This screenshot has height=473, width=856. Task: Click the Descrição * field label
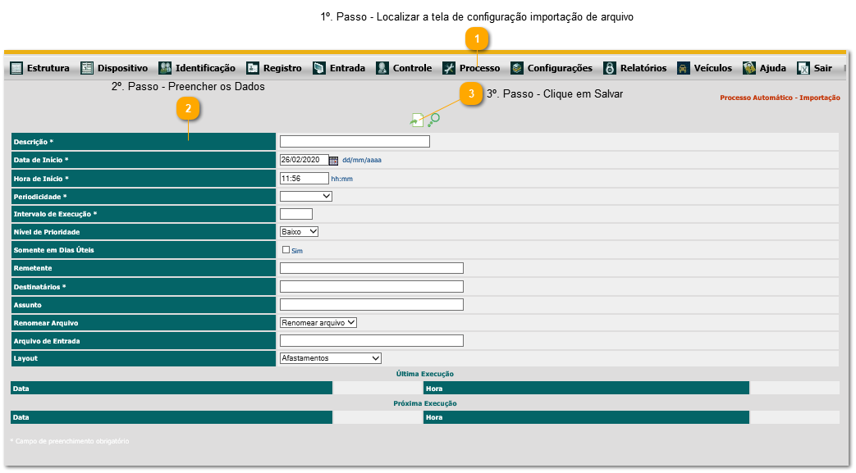point(34,142)
